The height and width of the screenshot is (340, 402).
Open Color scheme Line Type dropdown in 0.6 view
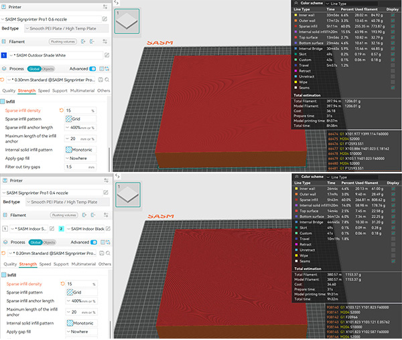point(351,3)
